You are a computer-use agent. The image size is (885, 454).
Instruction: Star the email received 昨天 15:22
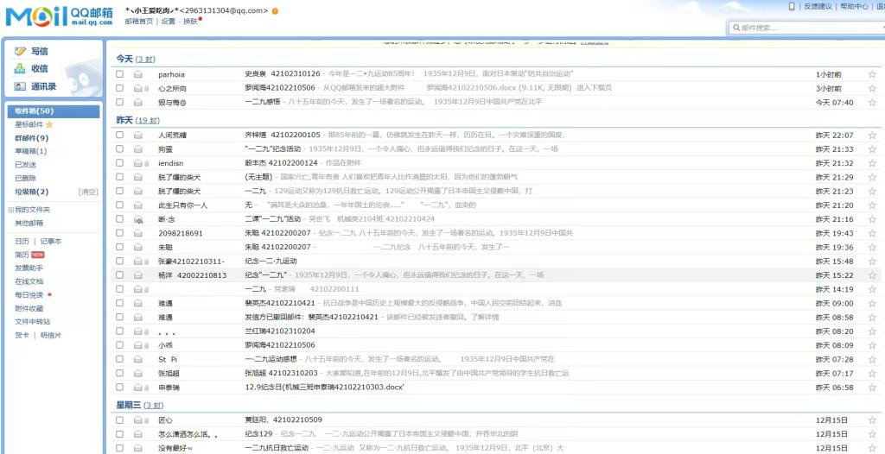click(x=872, y=275)
